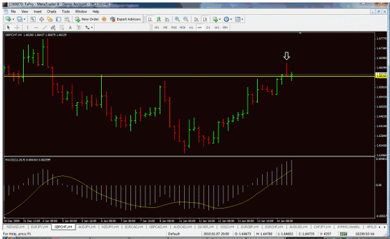Switch timeframe to M5

tap(165, 27)
